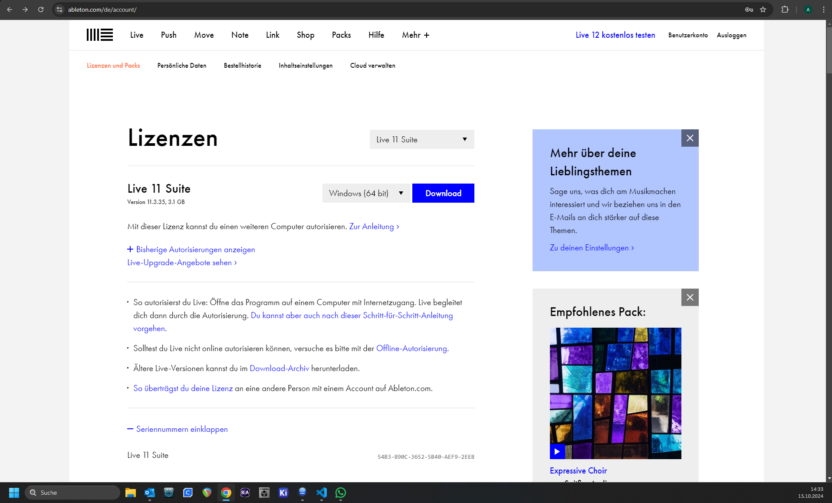
Task: Open the Note menu item
Action: tap(240, 35)
